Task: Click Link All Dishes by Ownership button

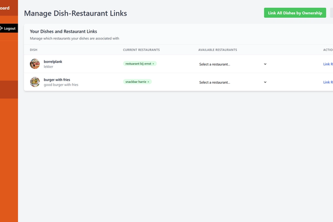Action: point(295,13)
